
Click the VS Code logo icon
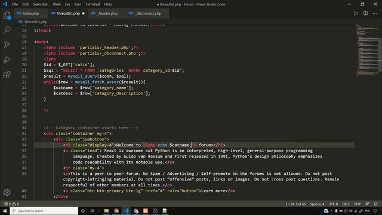pos(5,4)
